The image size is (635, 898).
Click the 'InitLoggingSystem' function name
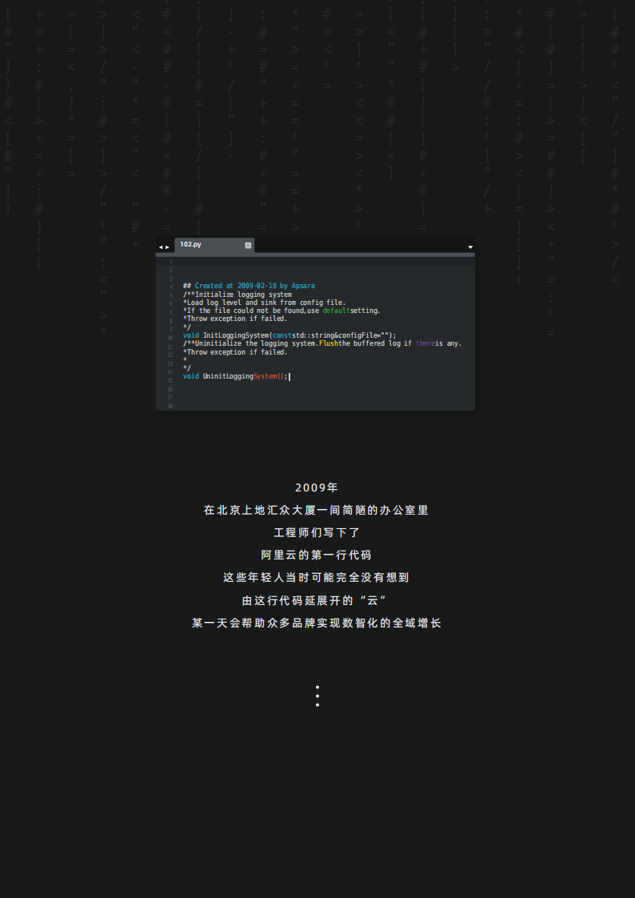pos(235,335)
